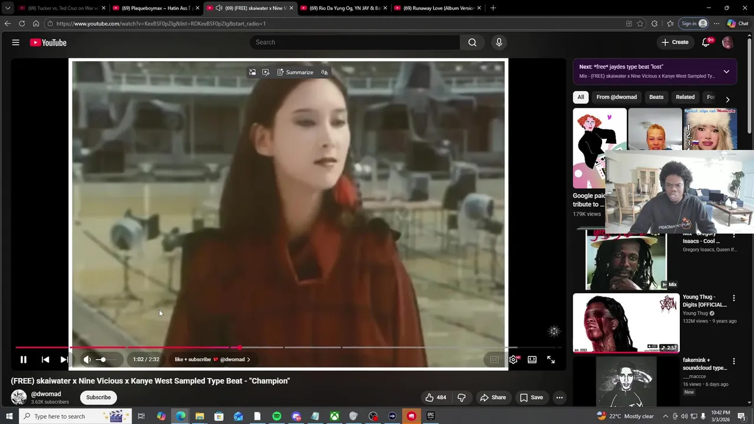Sign in to the browser profile
The width and height of the screenshot is (754, 424).
coord(695,24)
